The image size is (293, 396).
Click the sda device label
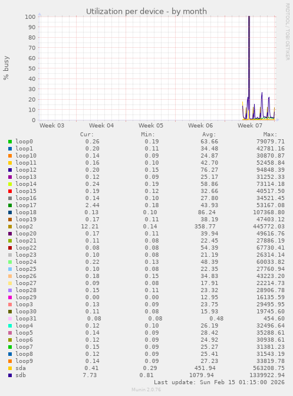click(x=21, y=368)
